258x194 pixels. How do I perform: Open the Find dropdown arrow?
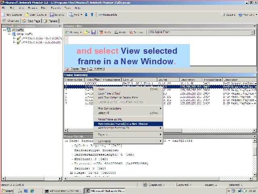[81, 15]
